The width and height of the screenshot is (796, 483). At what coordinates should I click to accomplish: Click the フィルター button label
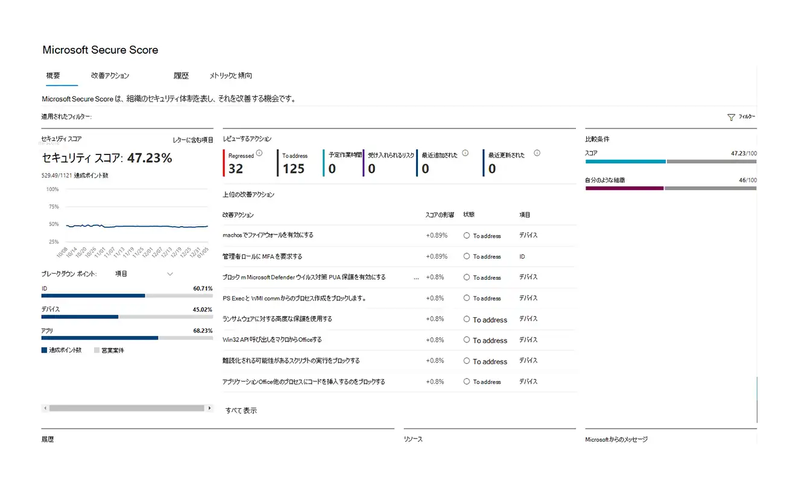[x=747, y=118]
